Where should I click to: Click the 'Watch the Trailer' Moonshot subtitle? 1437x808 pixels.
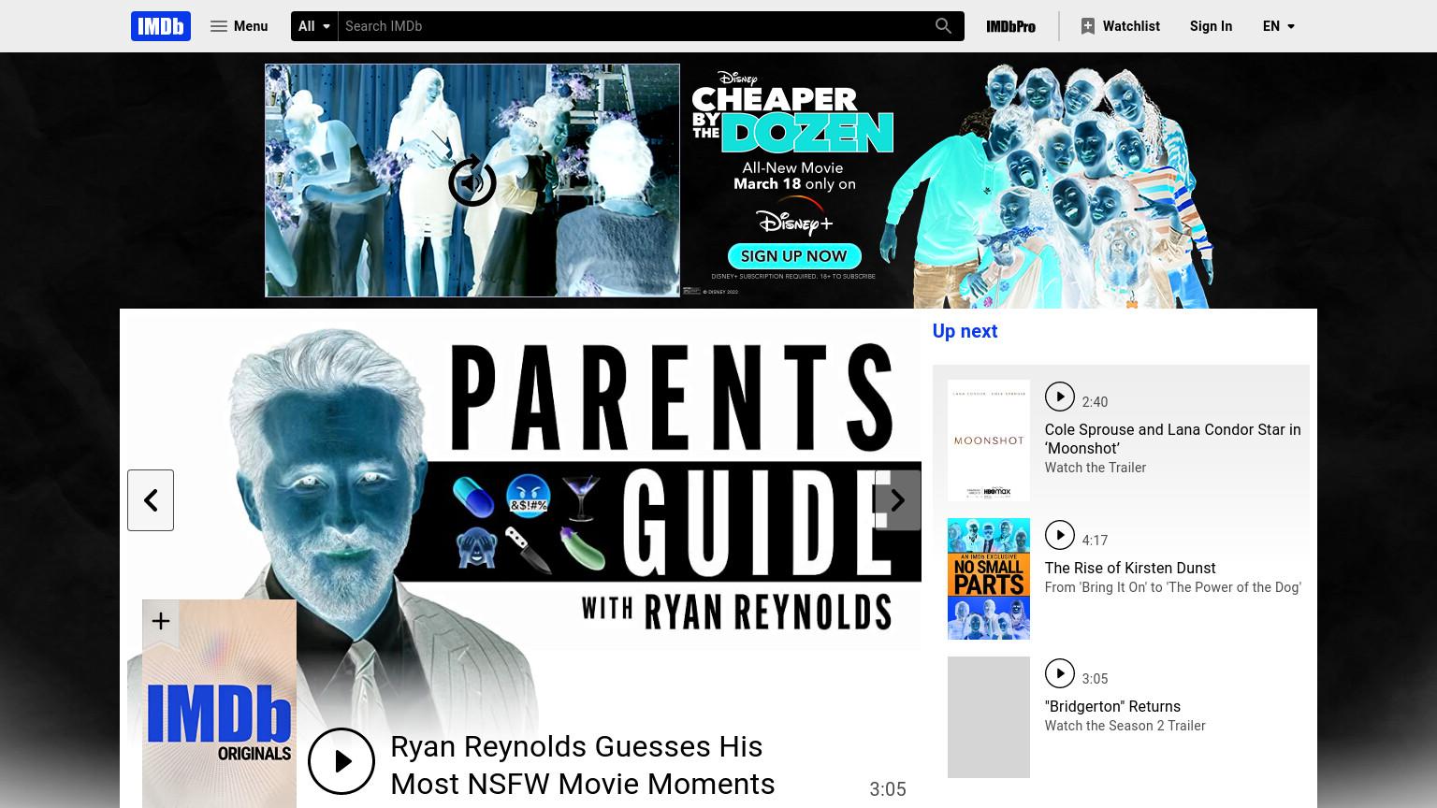coord(1095,468)
